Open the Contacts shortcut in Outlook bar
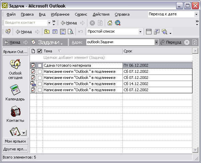The width and height of the screenshot is (201, 163). [15, 111]
